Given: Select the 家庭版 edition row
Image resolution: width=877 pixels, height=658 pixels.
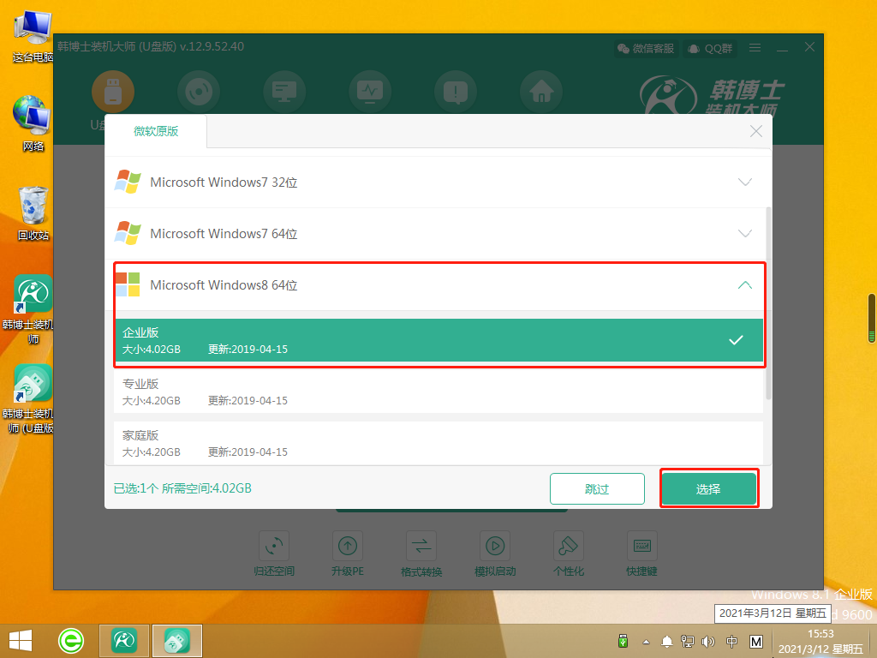Looking at the screenshot, I should pyautogui.click(x=438, y=443).
